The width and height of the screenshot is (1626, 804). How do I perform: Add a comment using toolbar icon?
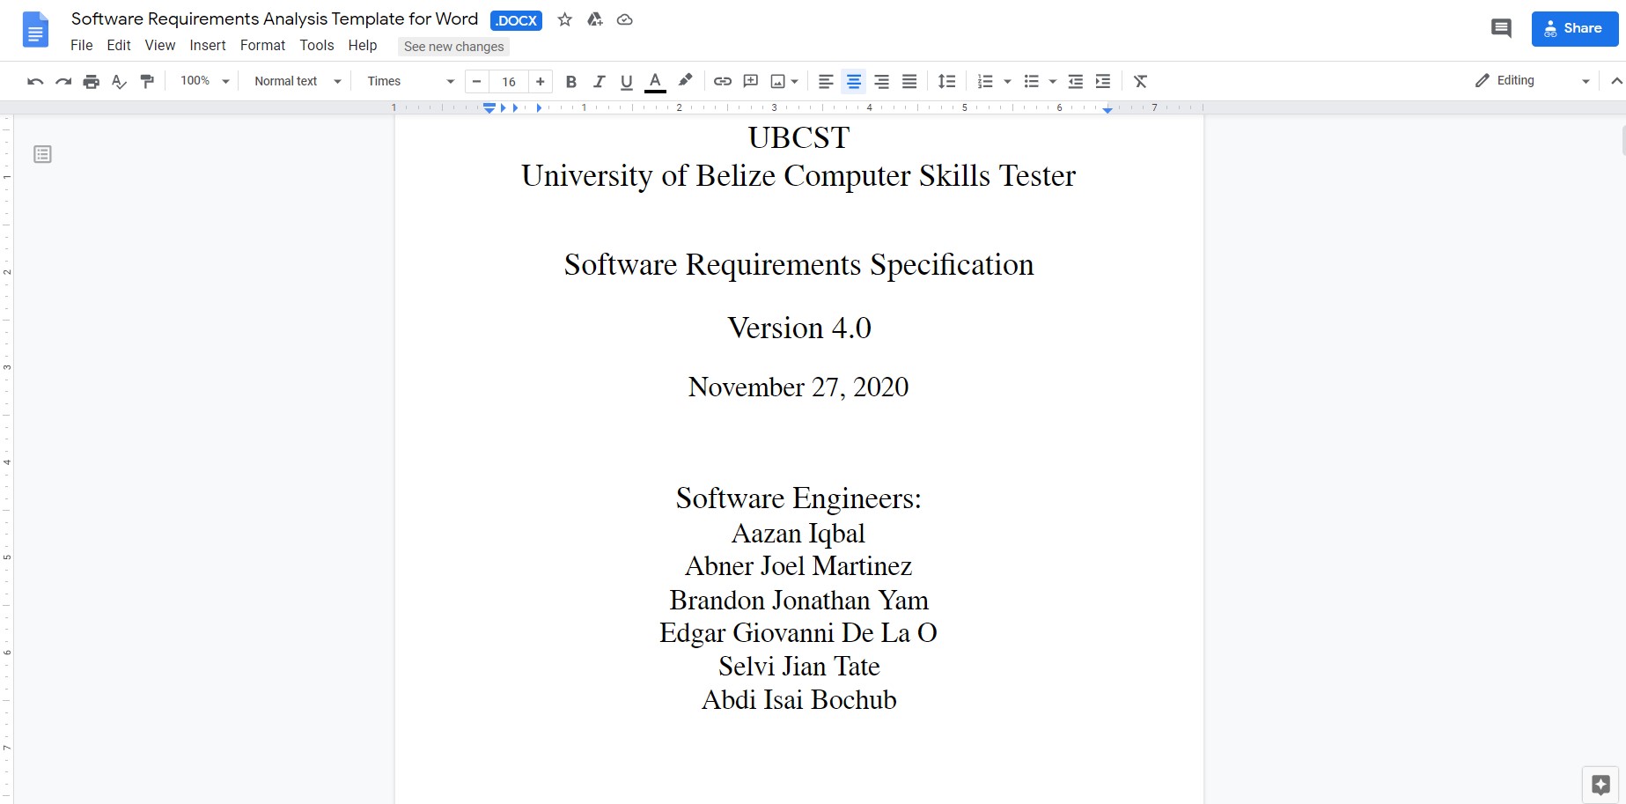pyautogui.click(x=750, y=81)
